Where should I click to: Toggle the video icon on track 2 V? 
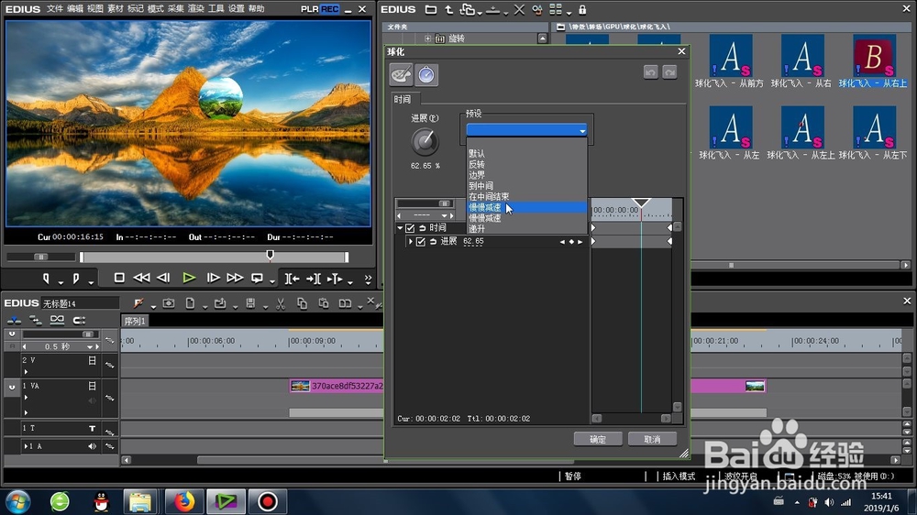pos(92,361)
